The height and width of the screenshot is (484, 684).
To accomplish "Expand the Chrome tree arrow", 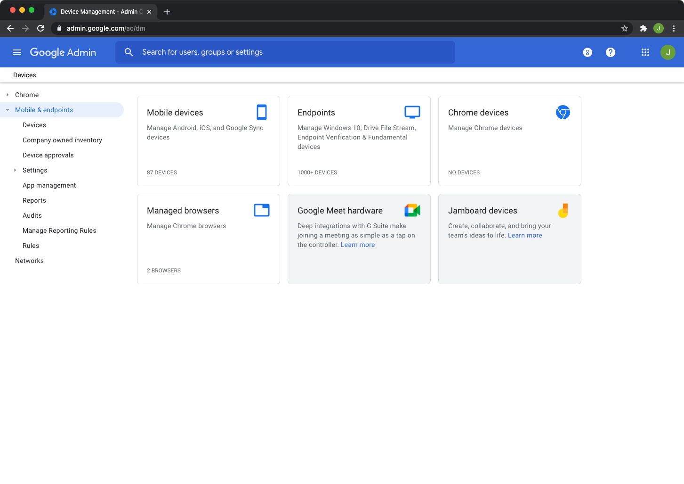I will [8, 95].
